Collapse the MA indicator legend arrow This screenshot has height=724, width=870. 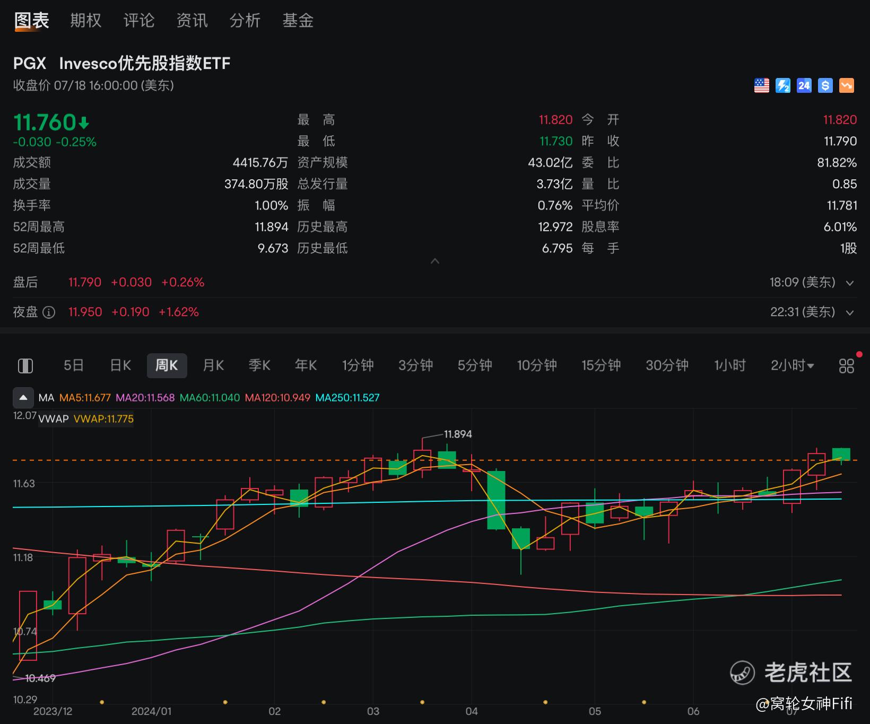[23, 397]
